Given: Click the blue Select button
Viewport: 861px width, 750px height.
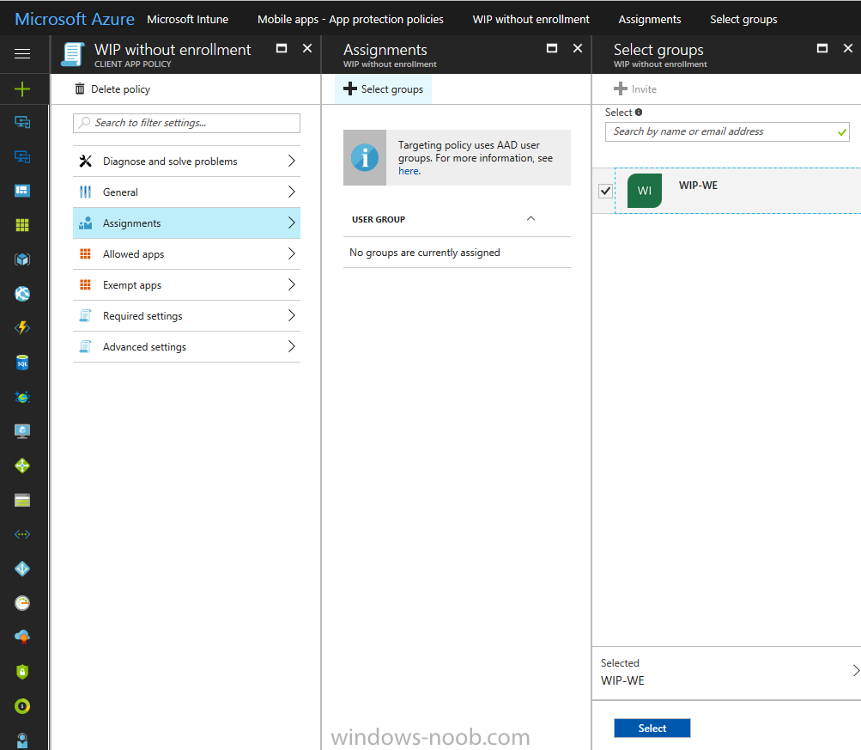Looking at the screenshot, I should point(652,728).
